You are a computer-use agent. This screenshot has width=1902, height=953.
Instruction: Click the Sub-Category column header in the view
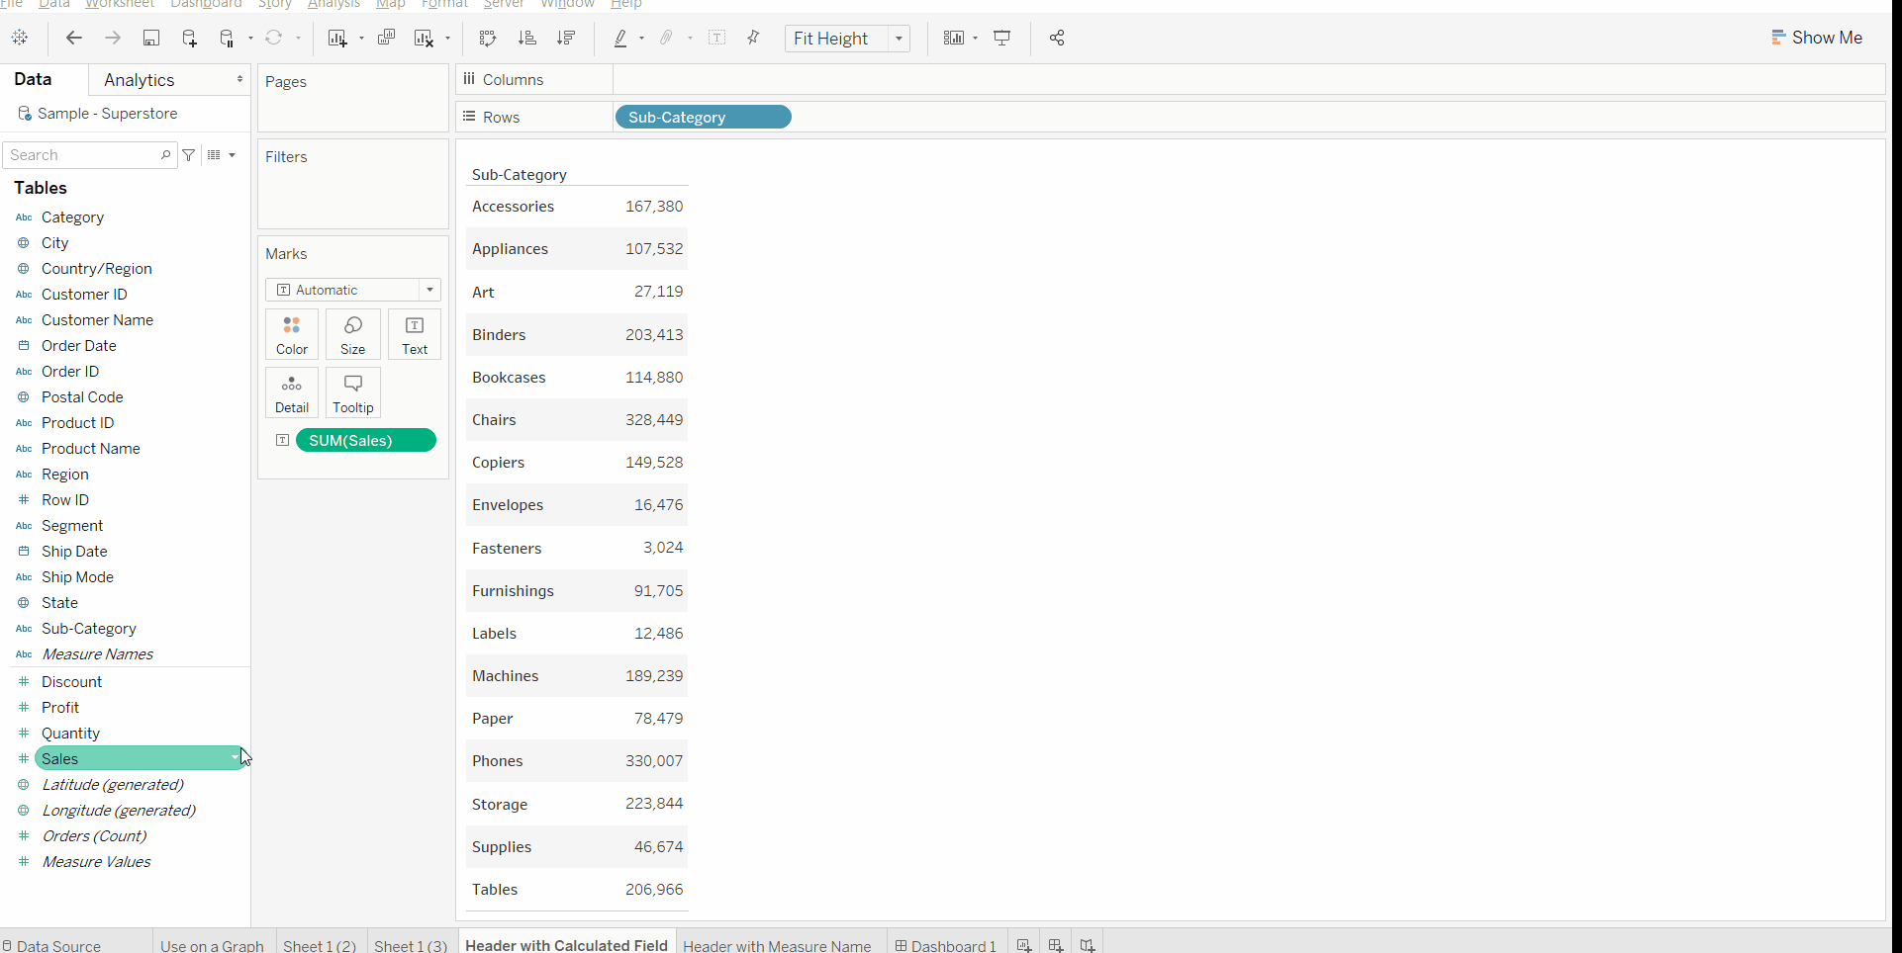(x=520, y=175)
